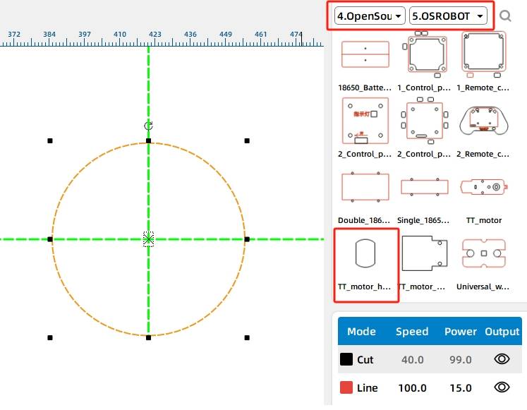Image resolution: width=527 pixels, height=410 pixels.
Task: Click the Line layer power value 15.0
Action: click(x=461, y=388)
